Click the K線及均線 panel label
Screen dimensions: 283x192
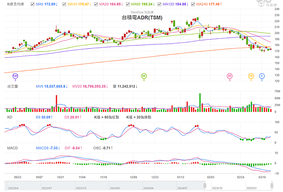16,4
